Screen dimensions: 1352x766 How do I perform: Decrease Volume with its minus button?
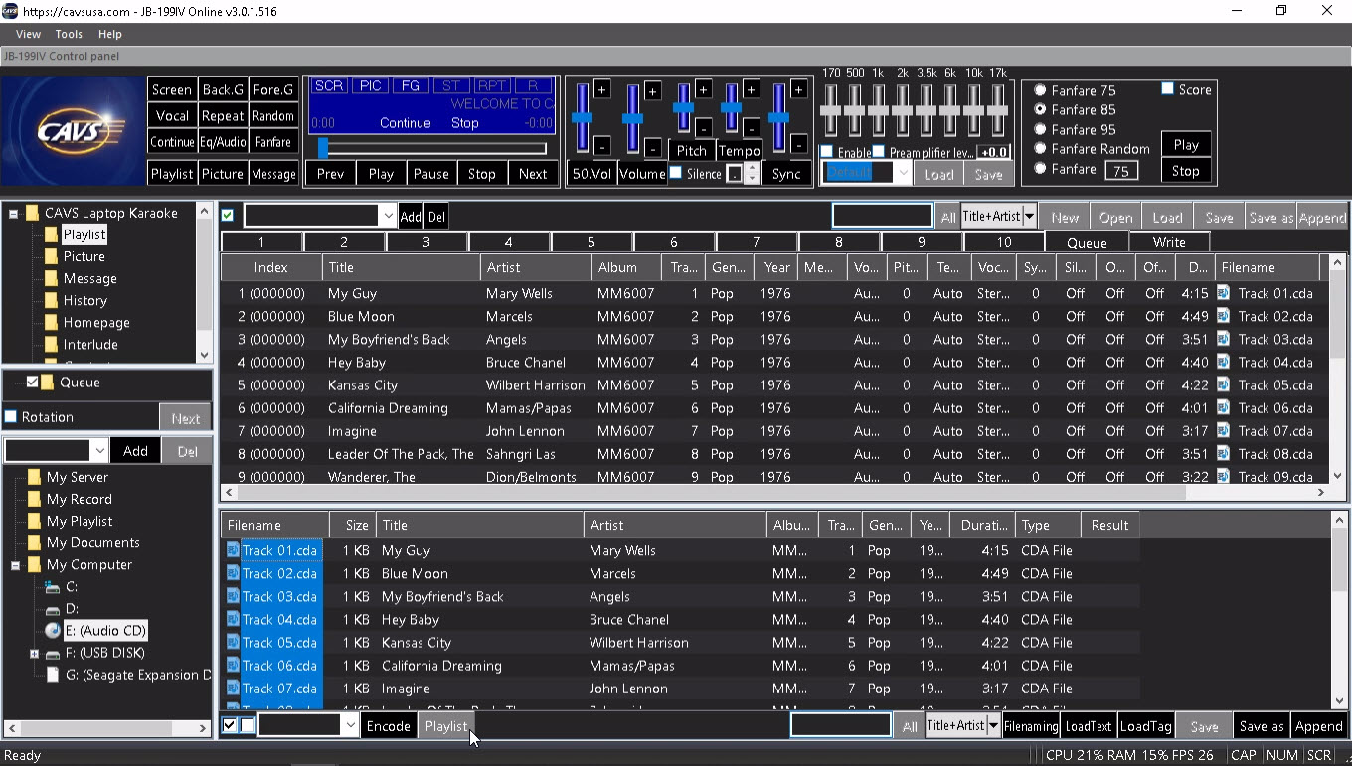(x=653, y=147)
